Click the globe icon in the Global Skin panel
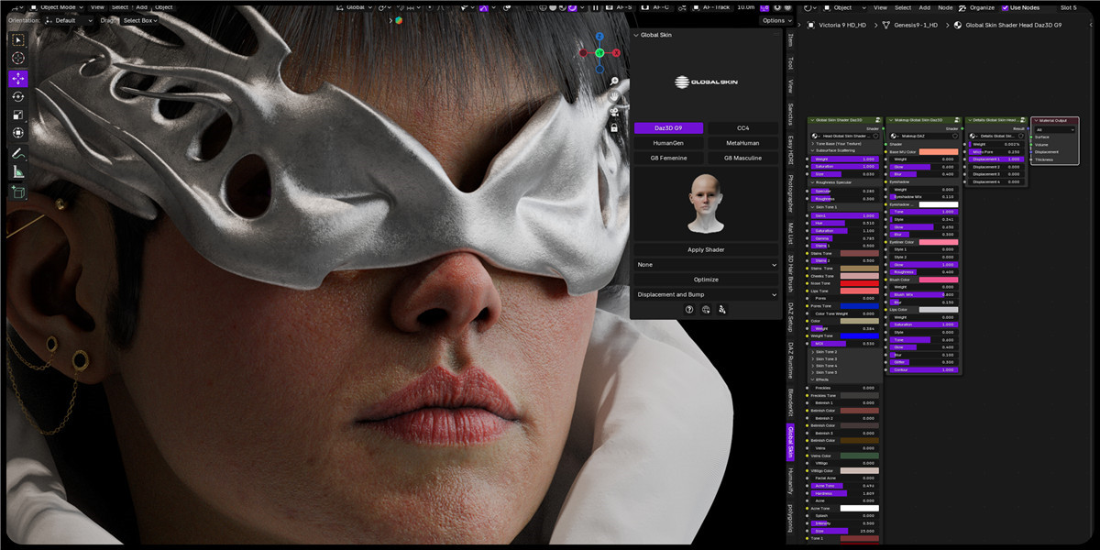This screenshot has width=1100, height=550. click(x=706, y=310)
